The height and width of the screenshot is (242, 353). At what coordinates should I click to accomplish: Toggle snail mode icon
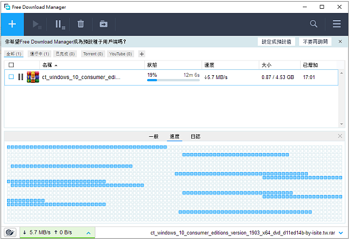[x=10, y=232]
